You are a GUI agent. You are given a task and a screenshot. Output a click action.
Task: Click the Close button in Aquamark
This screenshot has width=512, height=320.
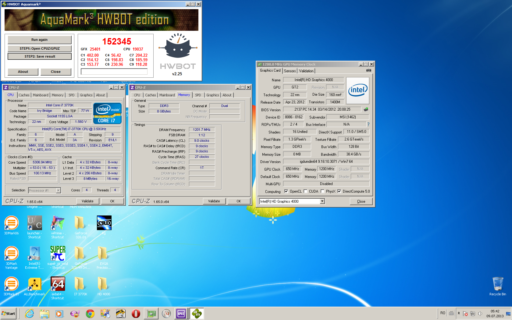click(x=56, y=72)
